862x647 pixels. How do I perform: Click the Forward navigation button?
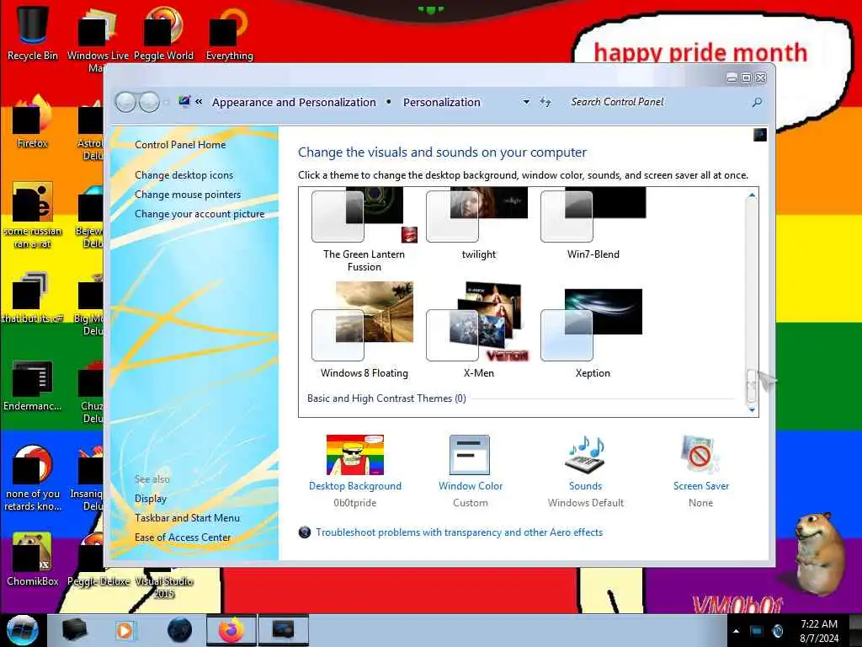click(149, 102)
